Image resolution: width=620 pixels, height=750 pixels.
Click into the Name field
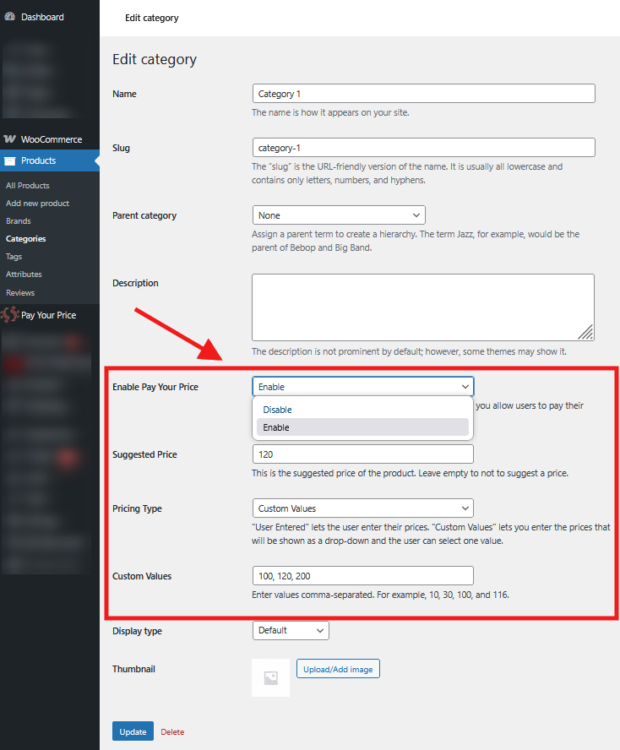coord(424,93)
